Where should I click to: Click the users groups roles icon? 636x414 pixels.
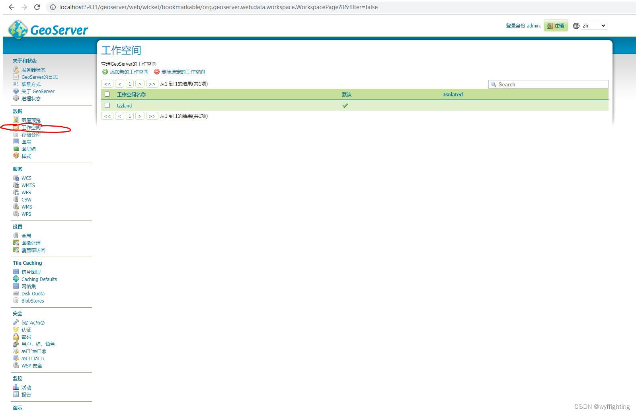pos(16,344)
